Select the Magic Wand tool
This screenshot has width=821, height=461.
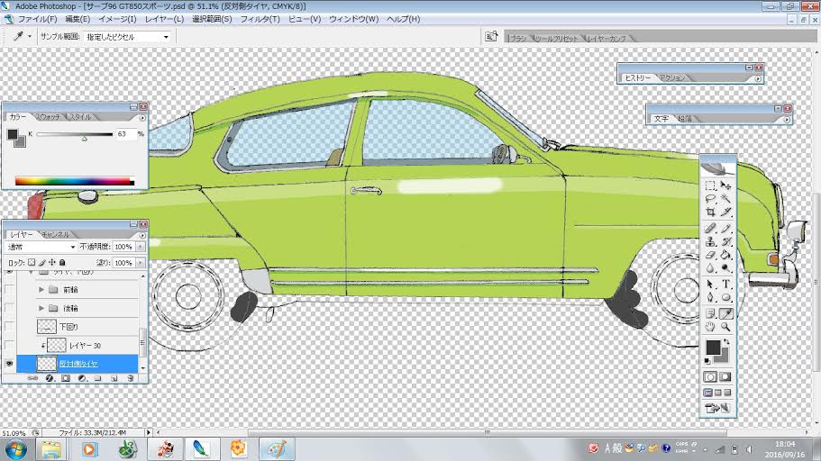pos(725,199)
